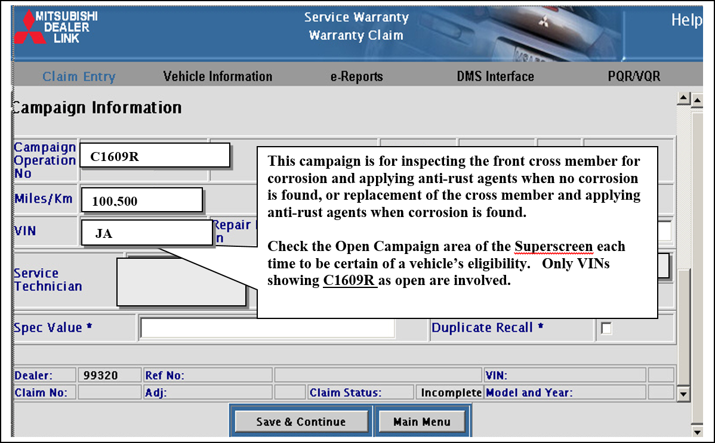Screen dimensions: 715x443
Task: Click the VIN field starting with JA
Action: coord(147,233)
